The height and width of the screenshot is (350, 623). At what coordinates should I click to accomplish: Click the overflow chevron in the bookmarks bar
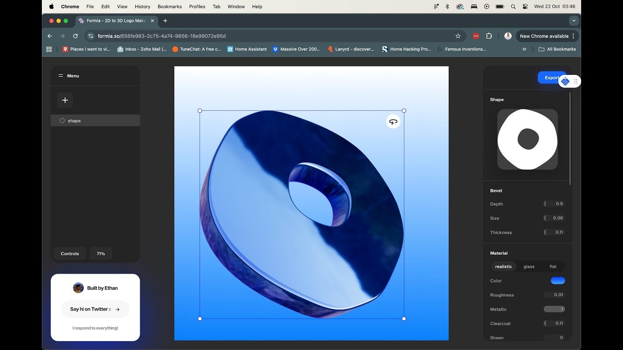524,49
